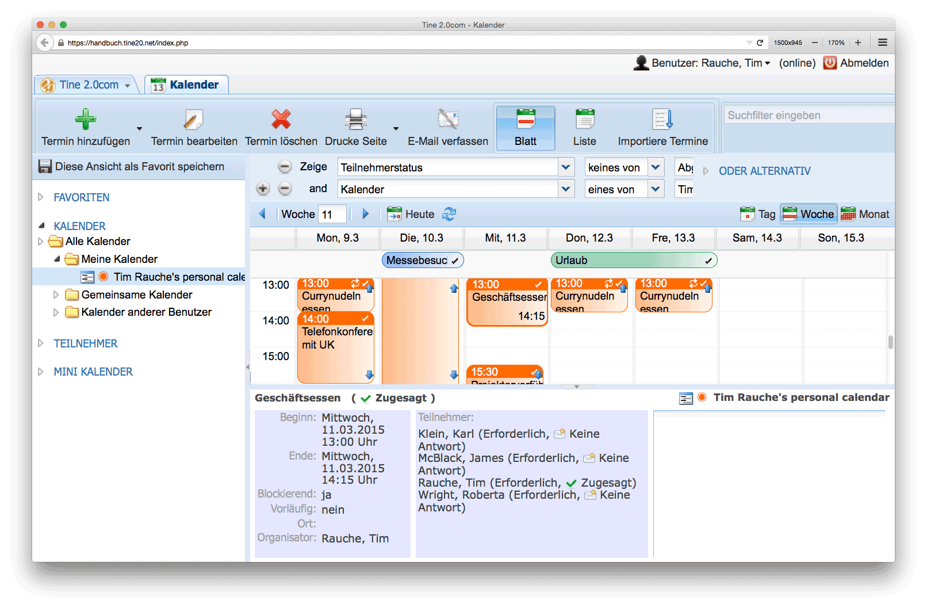Viewport: 927px width, 608px height.
Task: Reload the page in the browser
Action: click(760, 43)
